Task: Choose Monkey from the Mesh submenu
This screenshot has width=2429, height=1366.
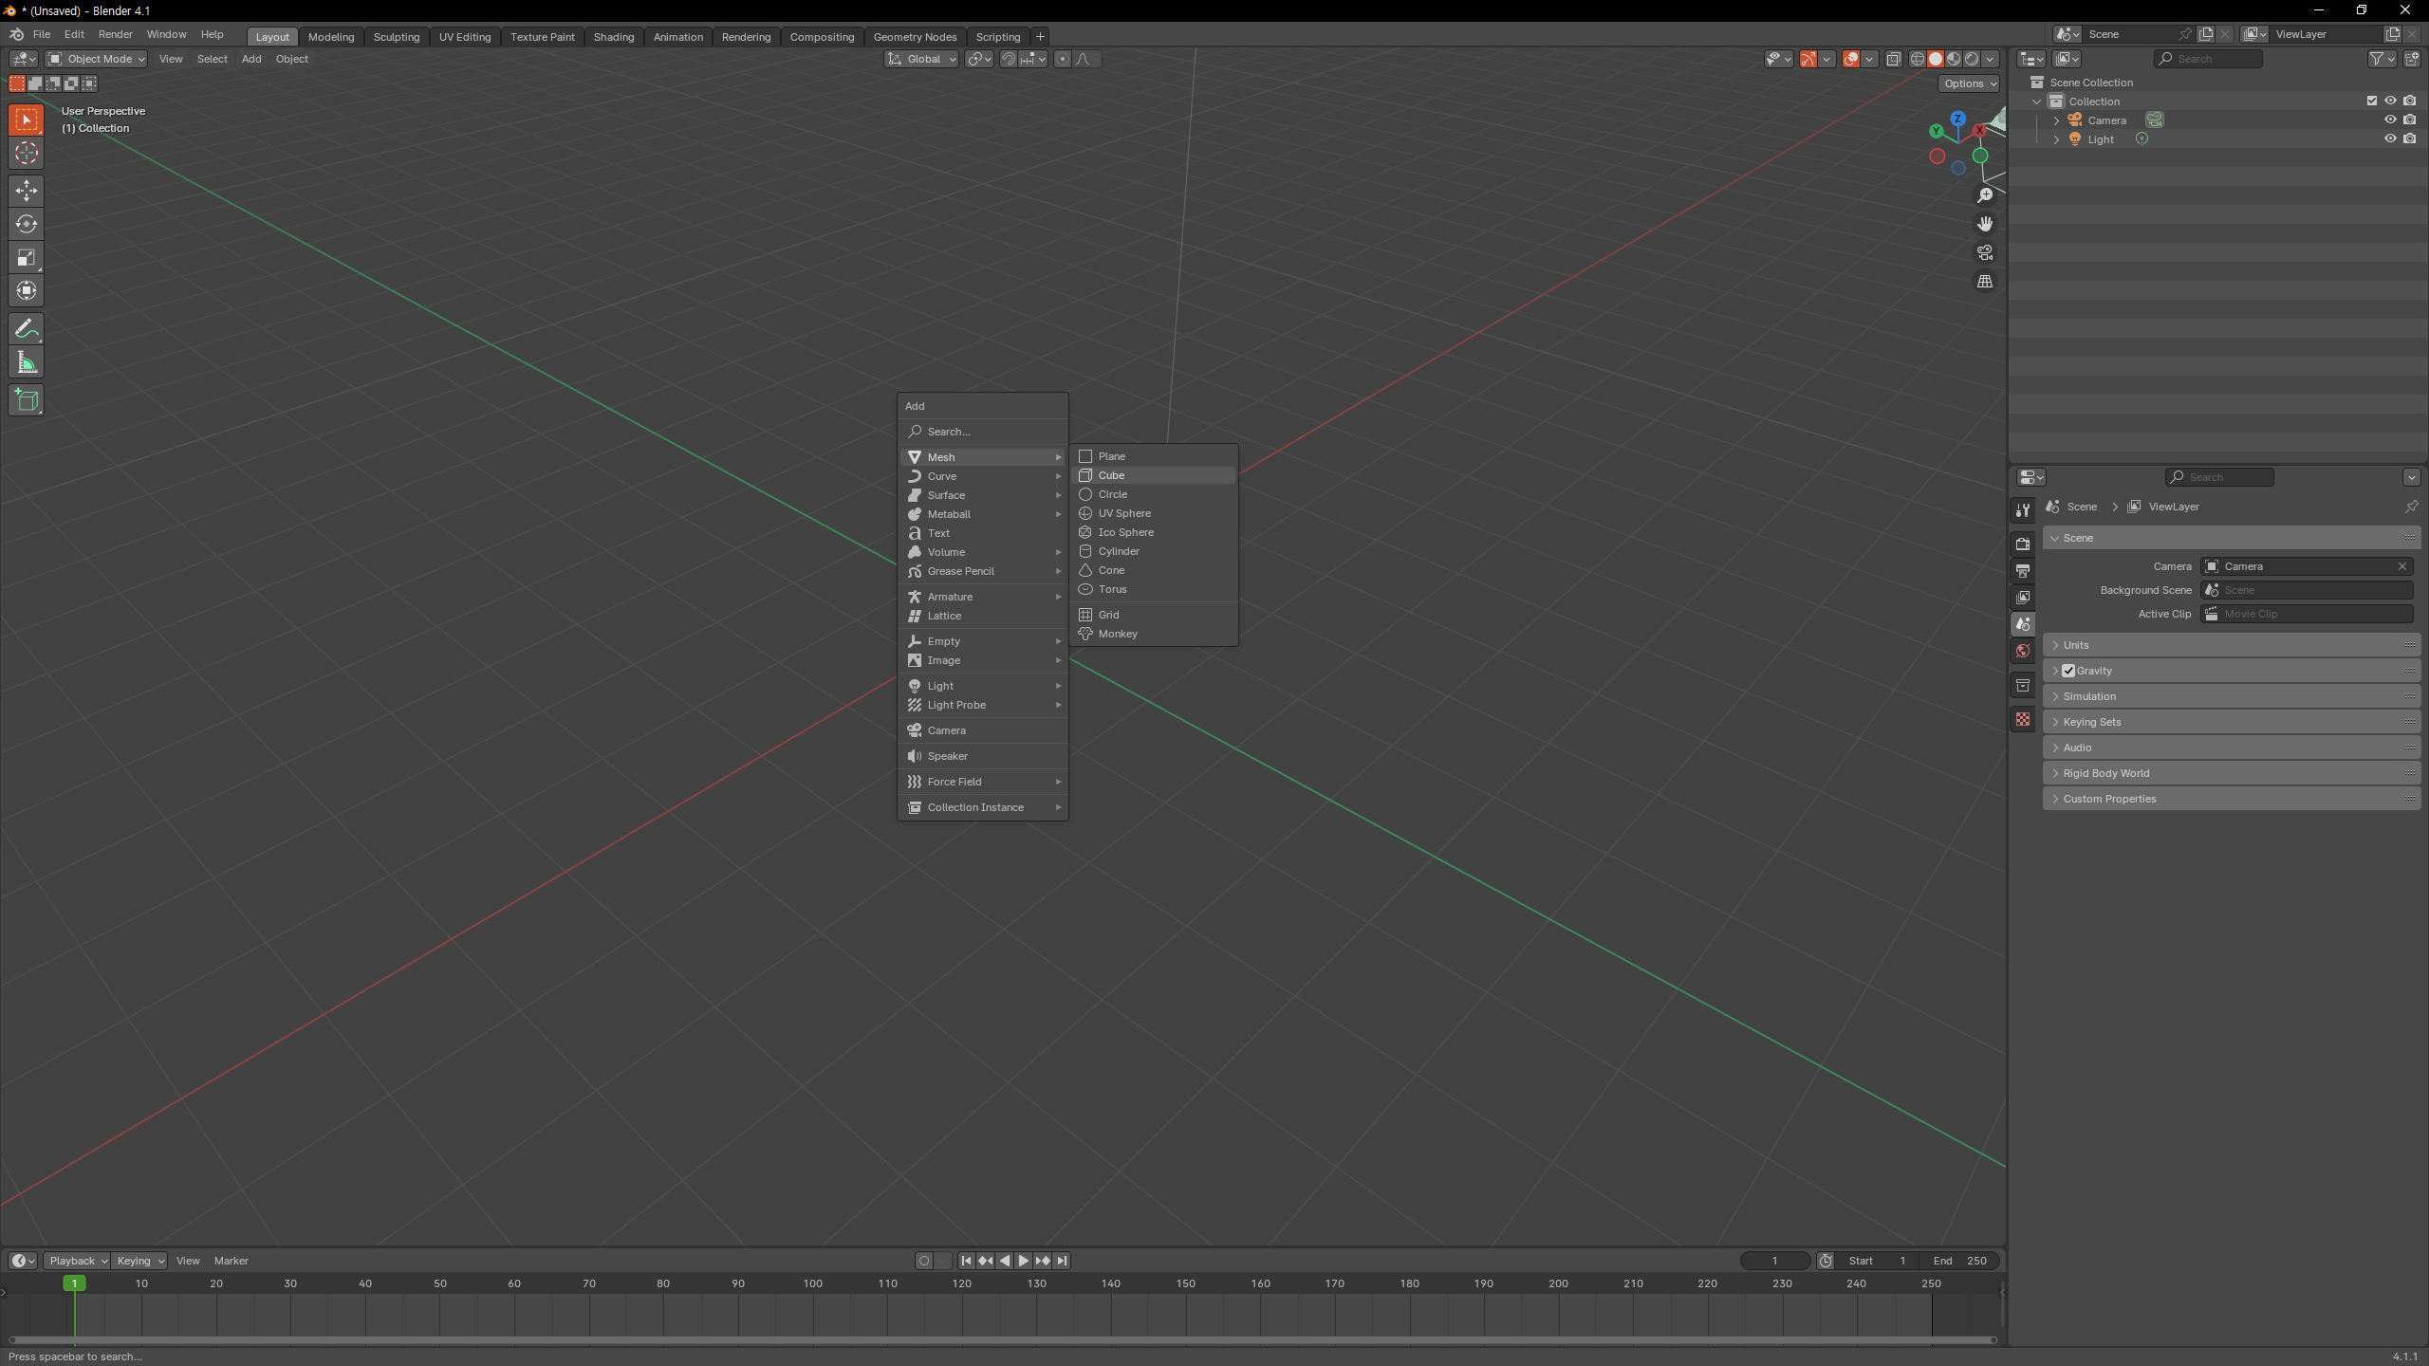Action: click(x=1154, y=634)
